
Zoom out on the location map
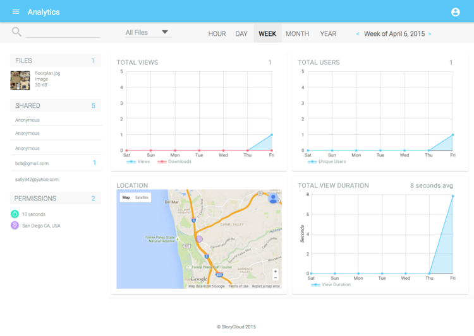pos(276,278)
